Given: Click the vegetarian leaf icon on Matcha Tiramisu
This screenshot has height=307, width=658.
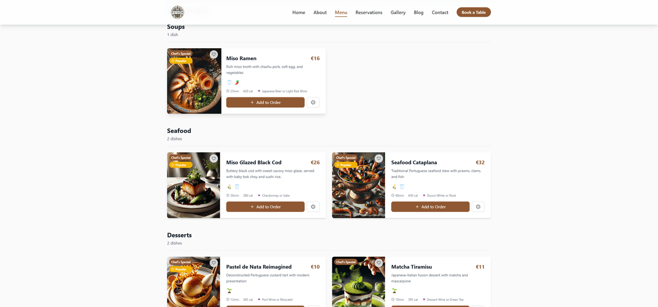Looking at the screenshot, I should point(394,291).
